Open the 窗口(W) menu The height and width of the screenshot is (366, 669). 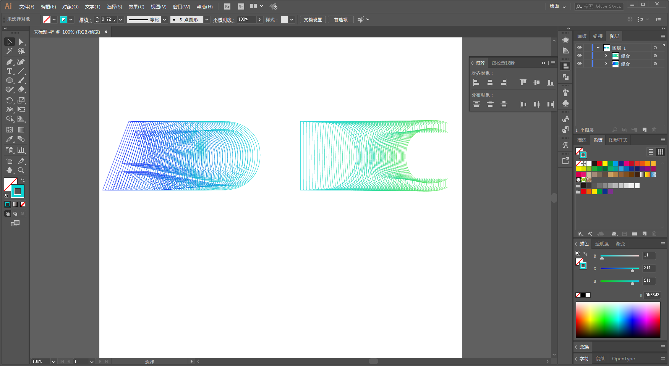point(181,7)
